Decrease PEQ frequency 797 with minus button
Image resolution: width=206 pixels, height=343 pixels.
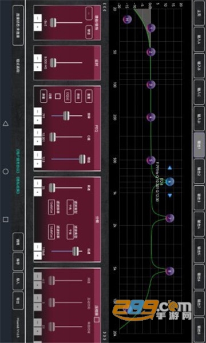tap(38, 112)
